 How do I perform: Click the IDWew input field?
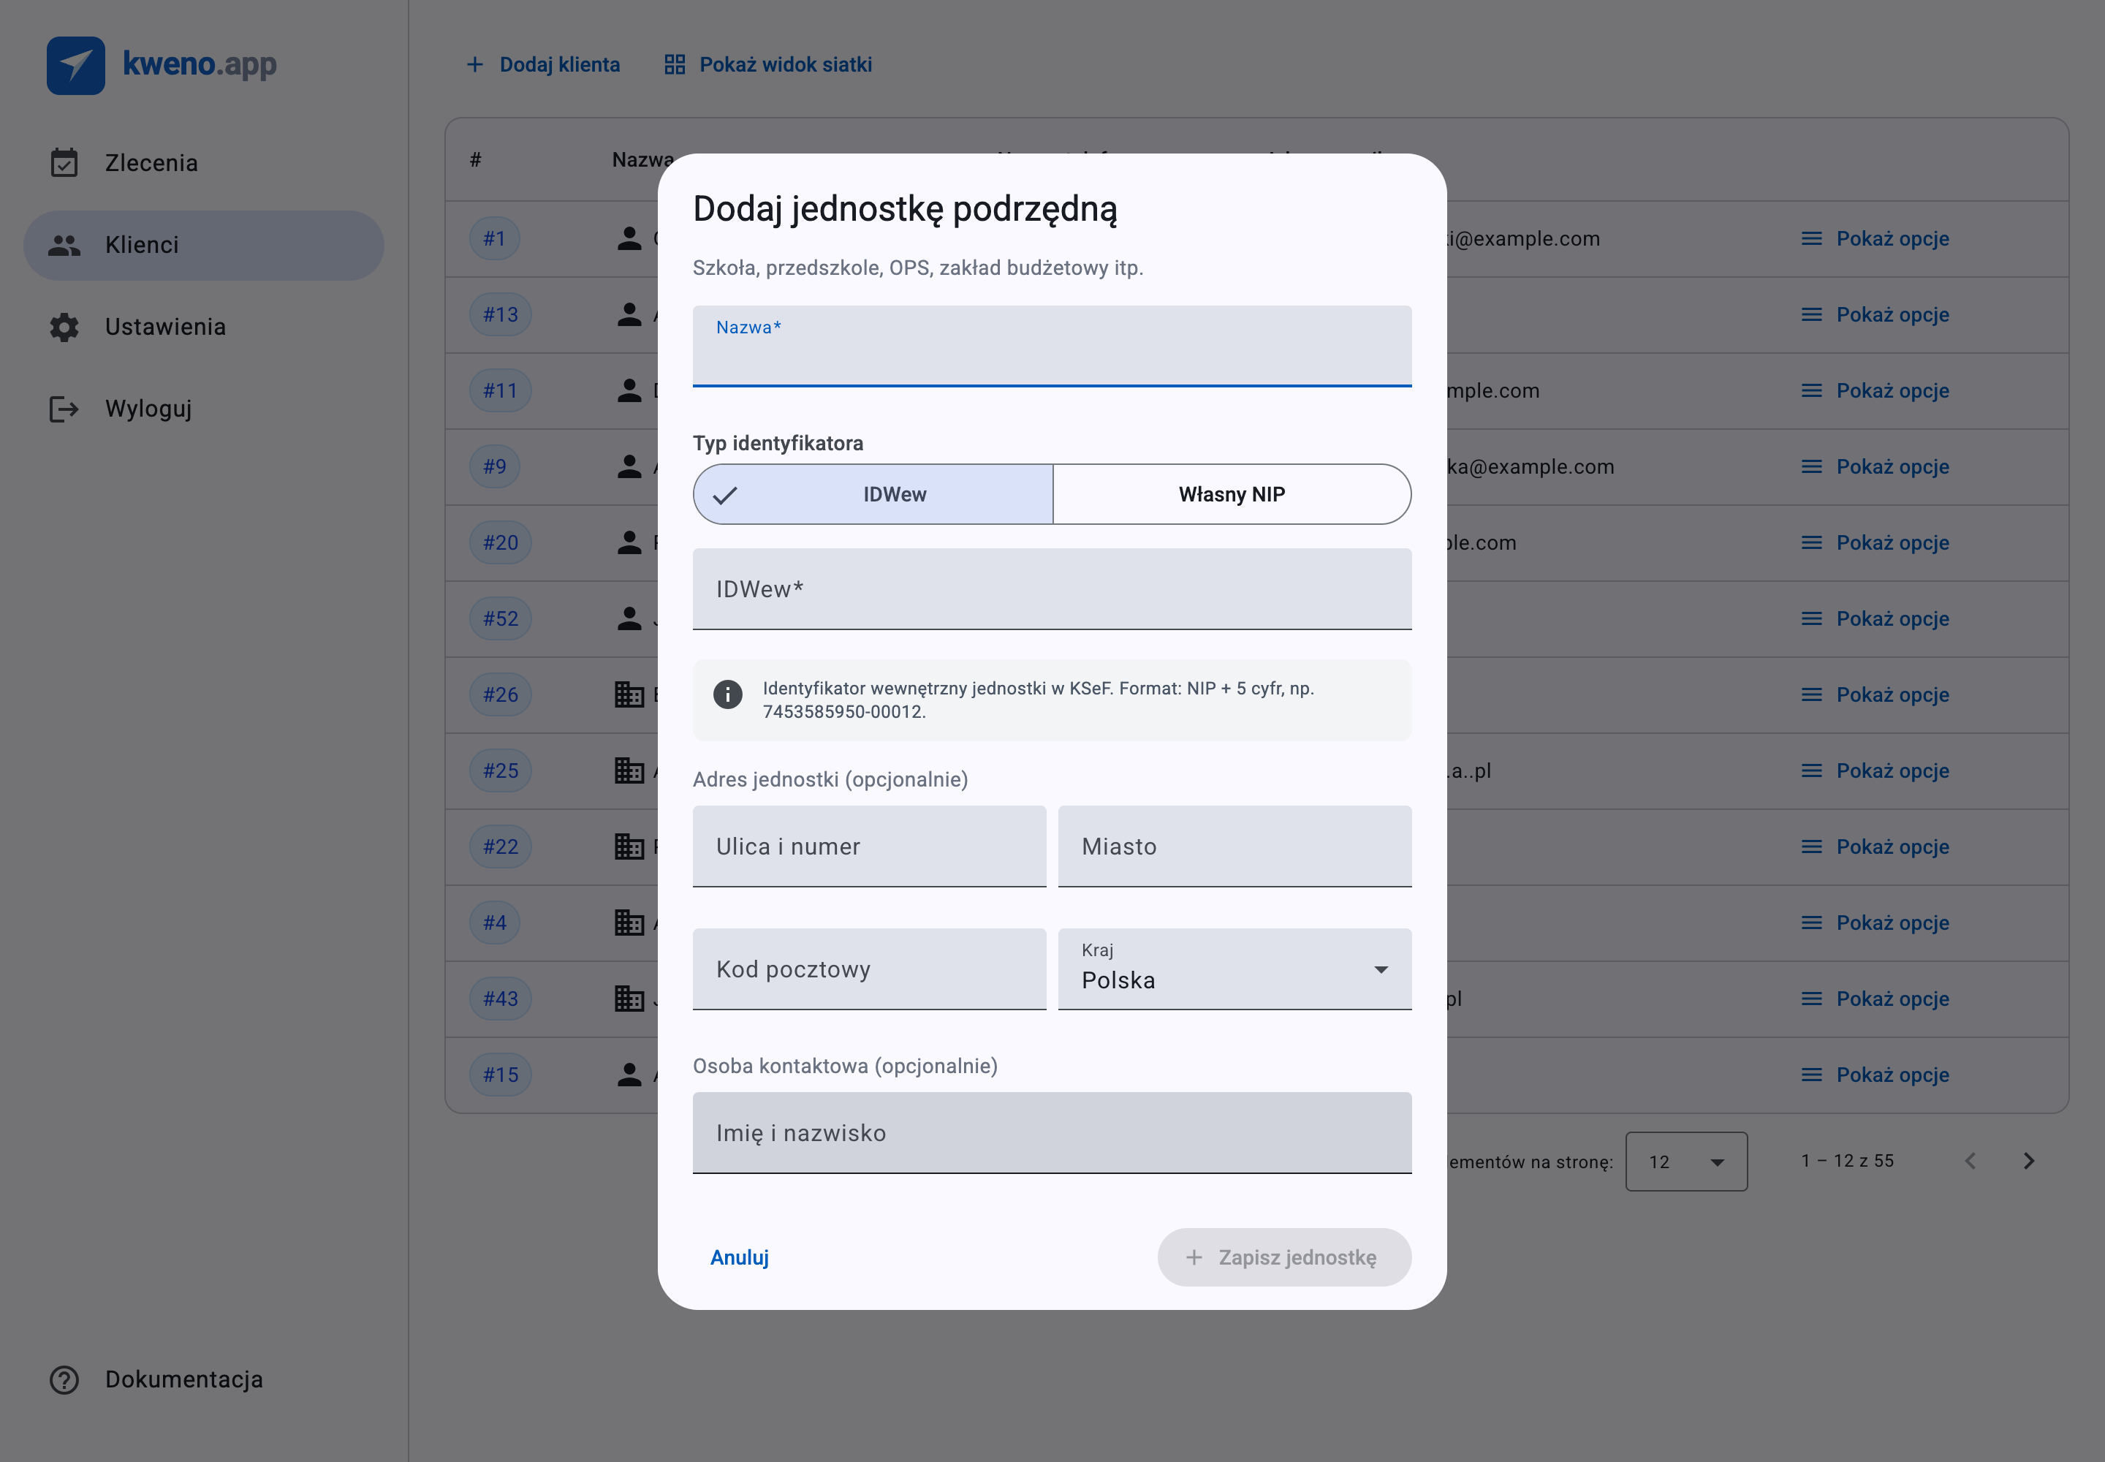(1052, 589)
